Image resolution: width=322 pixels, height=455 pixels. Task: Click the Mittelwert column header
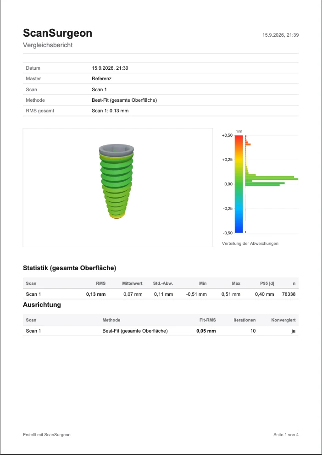[132, 283]
